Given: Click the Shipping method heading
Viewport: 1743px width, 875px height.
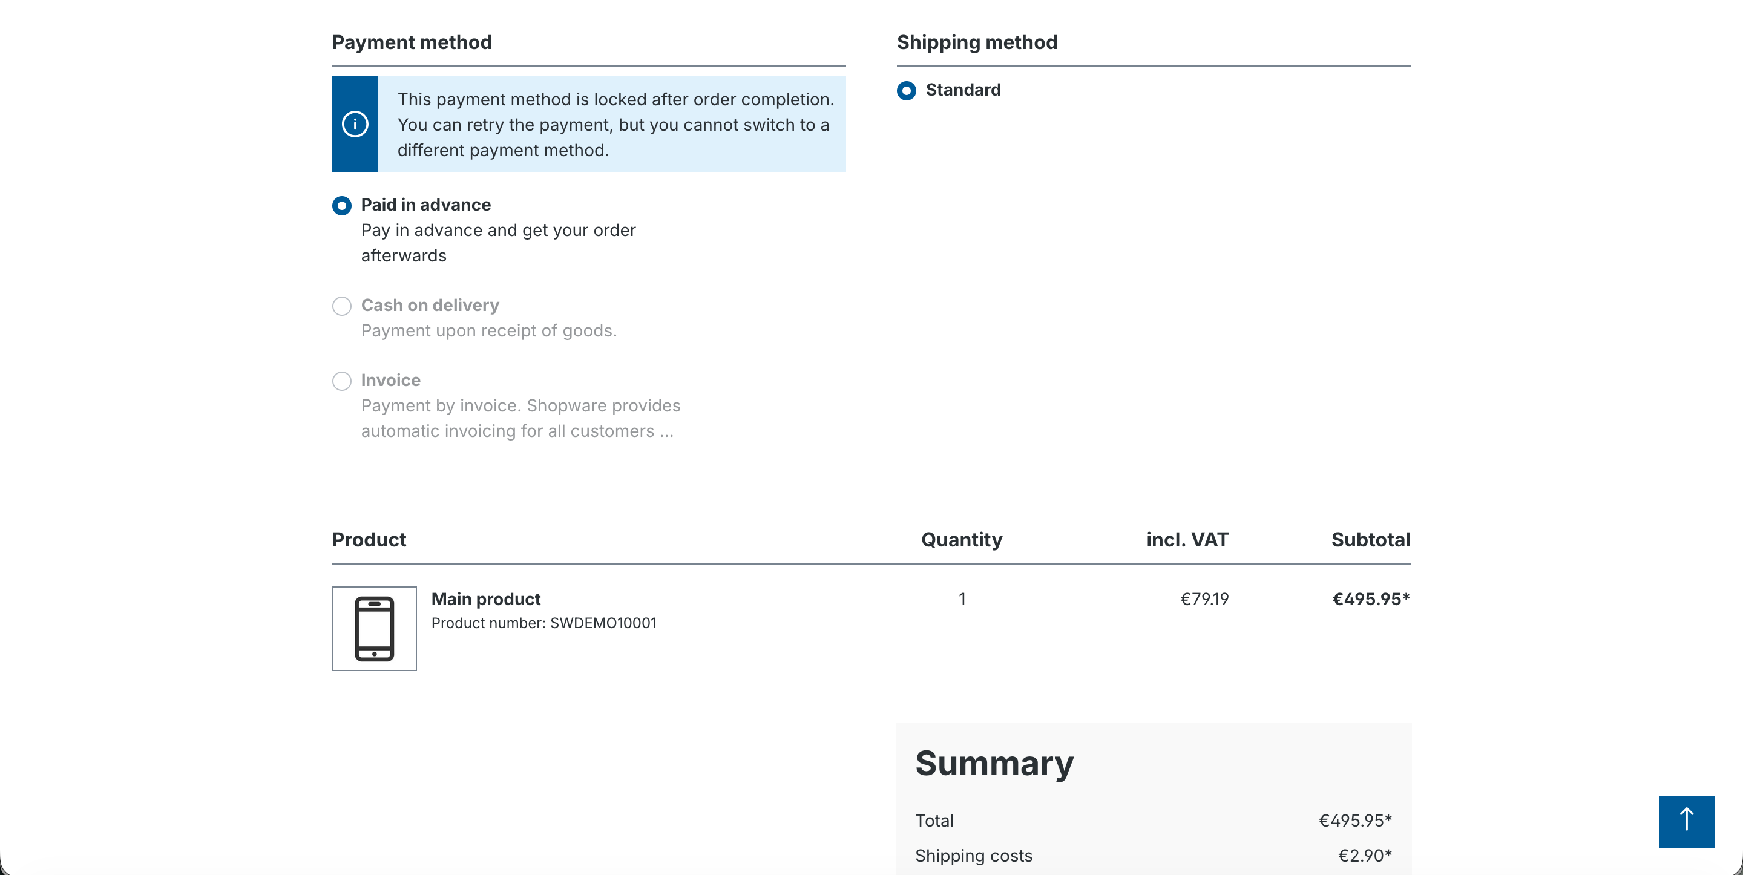Looking at the screenshot, I should (977, 42).
